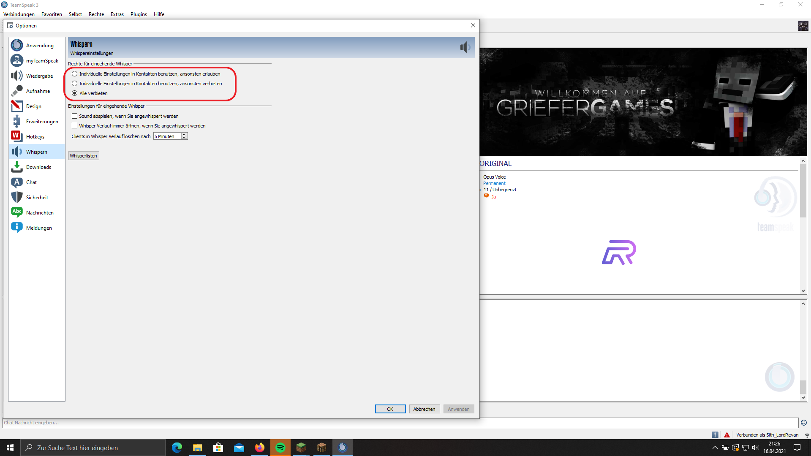Open the Design settings icon
The height and width of the screenshot is (456, 811).
point(17,106)
